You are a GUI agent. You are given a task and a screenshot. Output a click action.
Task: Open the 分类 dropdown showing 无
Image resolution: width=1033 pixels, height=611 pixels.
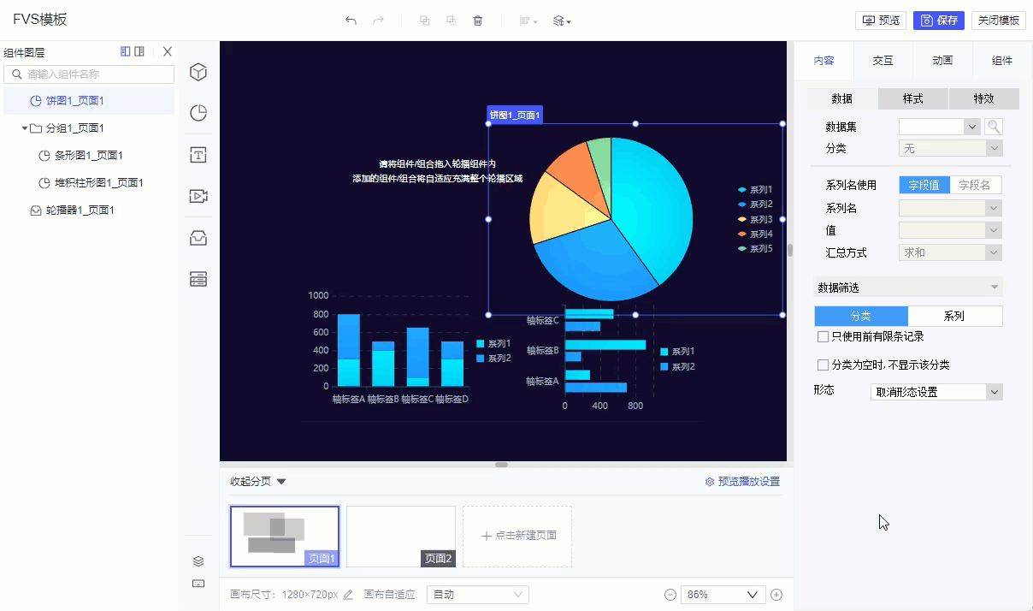click(950, 148)
